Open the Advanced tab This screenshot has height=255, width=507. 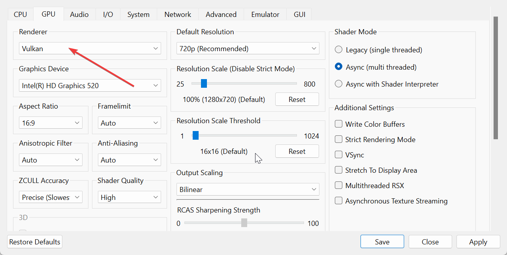[x=221, y=14]
